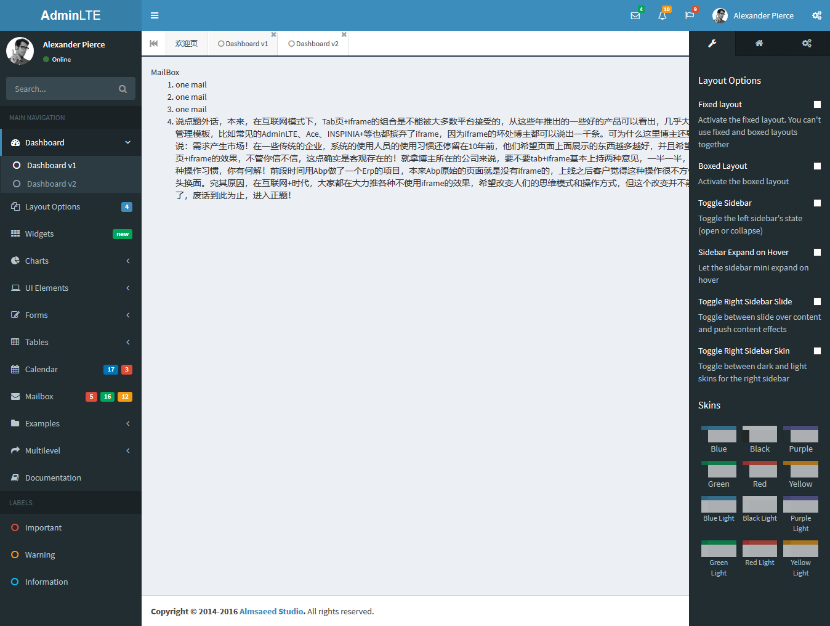Open the messages envelope icon in navbar
This screenshot has height=626, width=830.
pyautogui.click(x=635, y=15)
